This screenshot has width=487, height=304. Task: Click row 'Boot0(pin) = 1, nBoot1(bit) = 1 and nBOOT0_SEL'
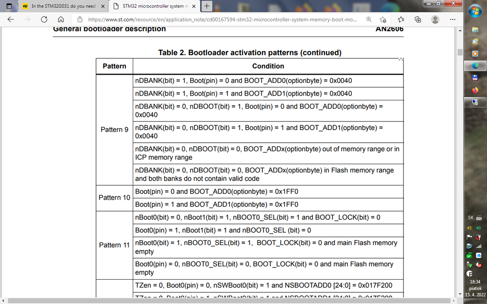(268, 230)
